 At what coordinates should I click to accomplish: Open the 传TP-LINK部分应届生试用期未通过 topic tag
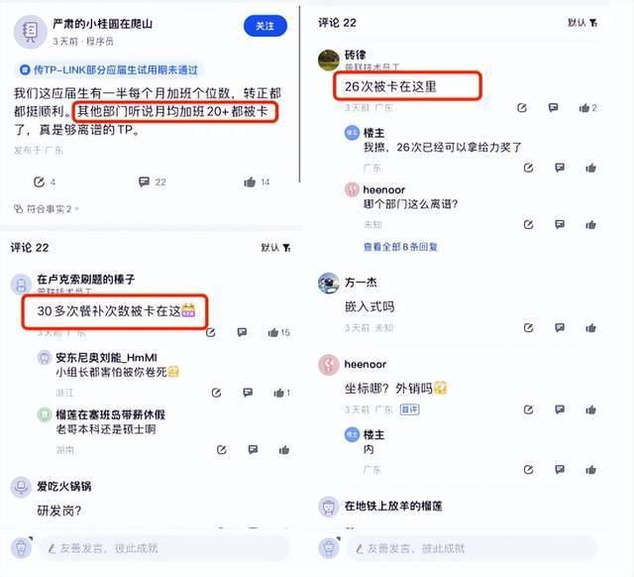click(109, 70)
